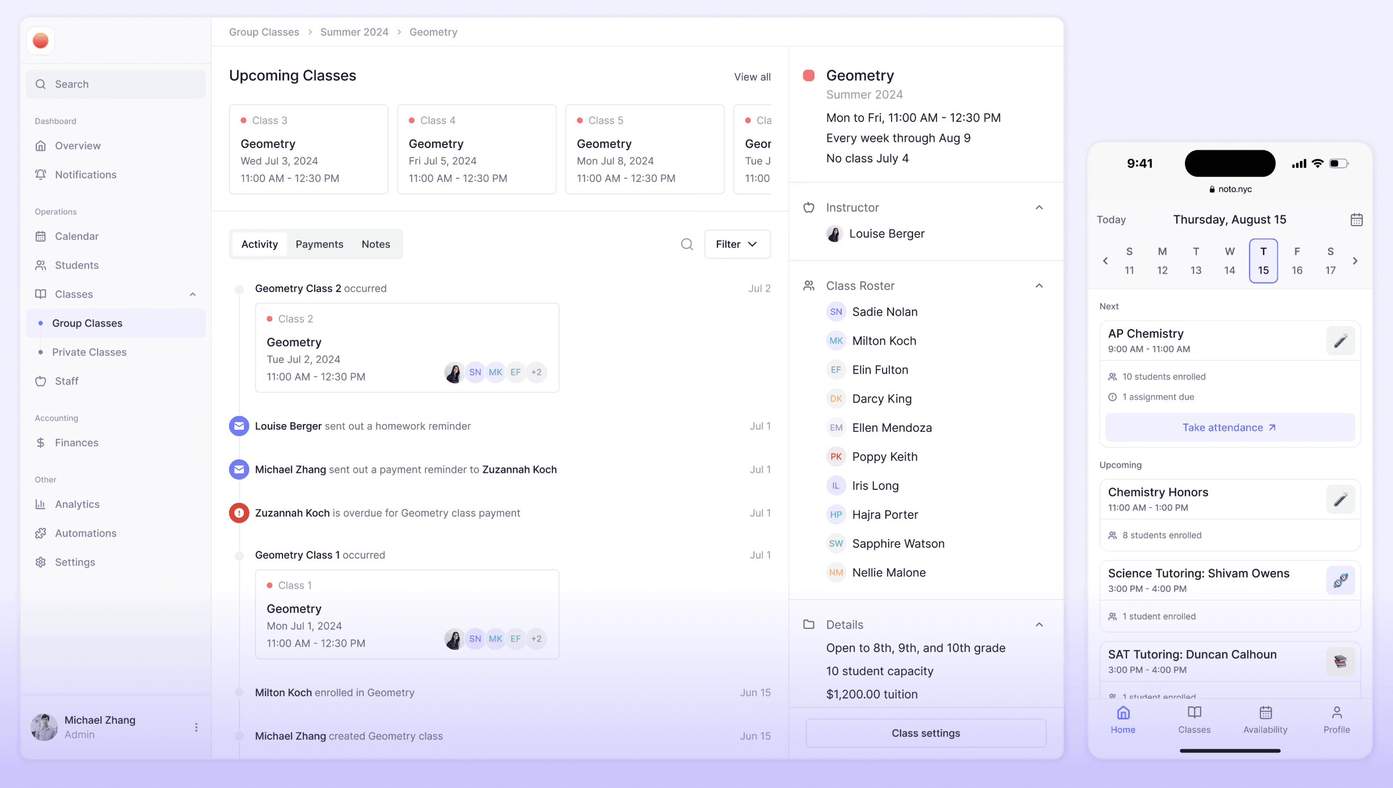Go to next week with right arrow
Image resolution: width=1393 pixels, height=788 pixels.
tap(1355, 261)
